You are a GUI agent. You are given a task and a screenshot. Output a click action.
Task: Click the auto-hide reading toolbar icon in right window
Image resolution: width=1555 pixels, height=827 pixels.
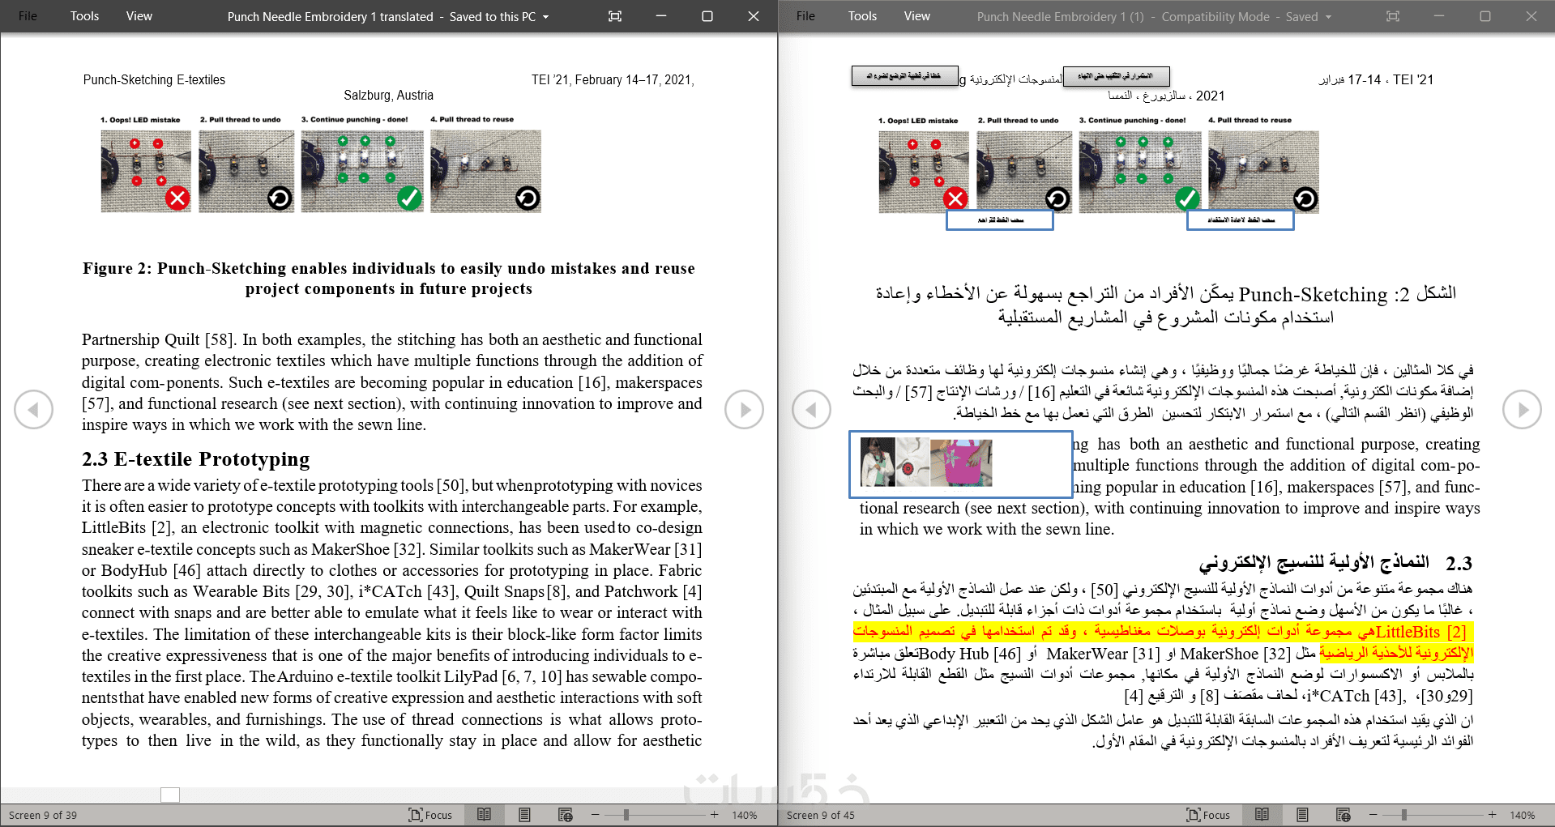tap(1393, 16)
